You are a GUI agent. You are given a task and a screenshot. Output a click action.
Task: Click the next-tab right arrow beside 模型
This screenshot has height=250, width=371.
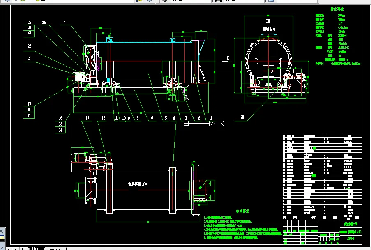(16, 249)
